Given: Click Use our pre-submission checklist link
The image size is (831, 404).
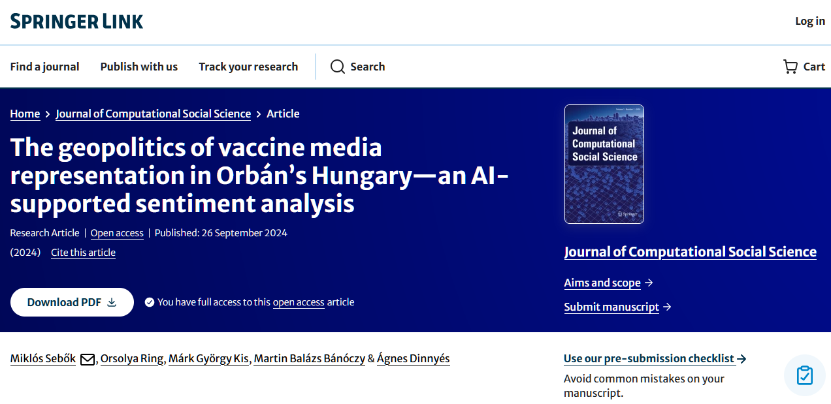Looking at the screenshot, I should (x=649, y=358).
